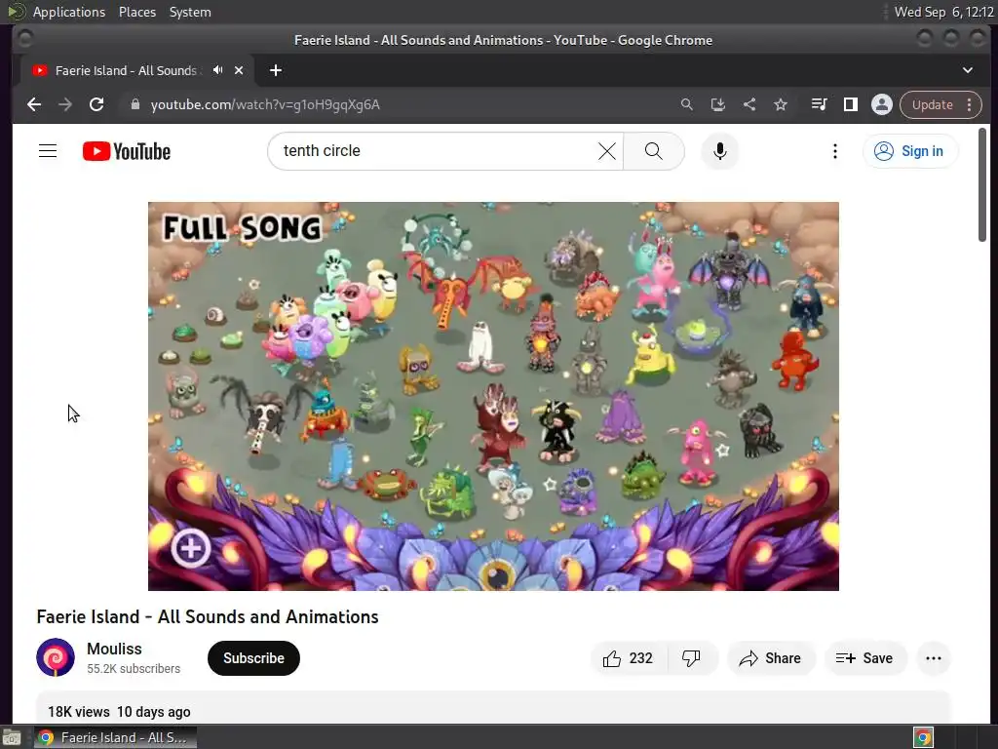The width and height of the screenshot is (998, 749).
Task: Expand the description with 18K views
Action: 493,707
